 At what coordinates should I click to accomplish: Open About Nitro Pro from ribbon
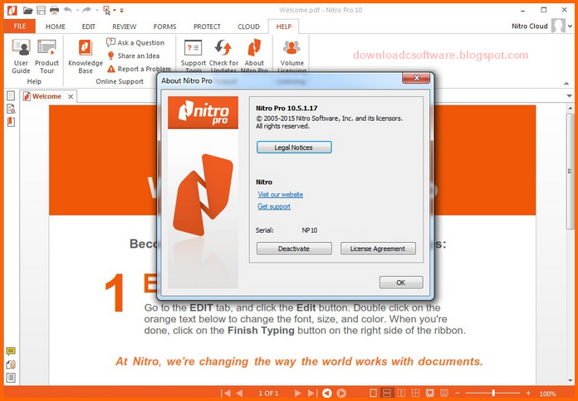tap(254, 56)
